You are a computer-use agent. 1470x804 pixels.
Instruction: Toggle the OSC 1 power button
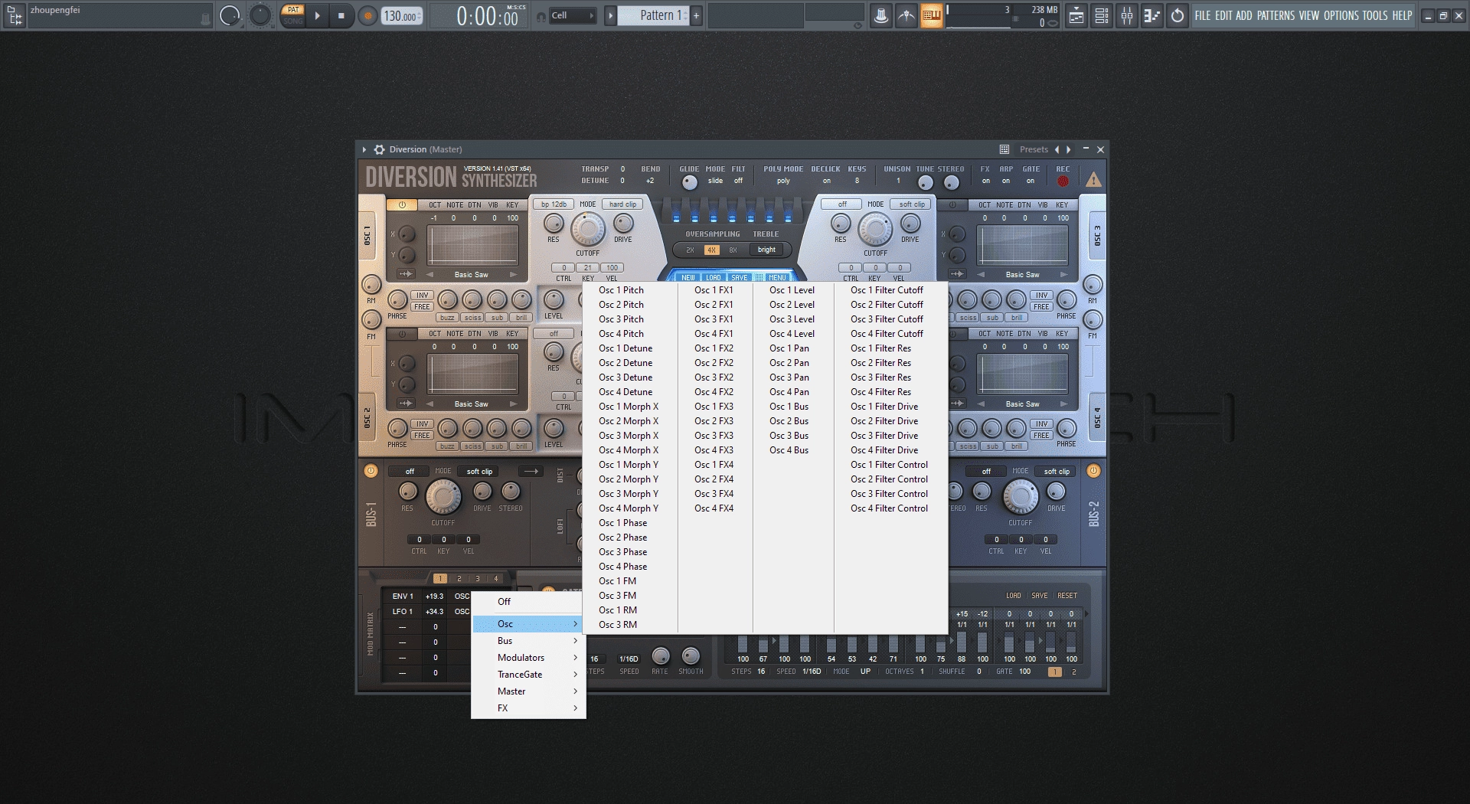pyautogui.click(x=402, y=204)
